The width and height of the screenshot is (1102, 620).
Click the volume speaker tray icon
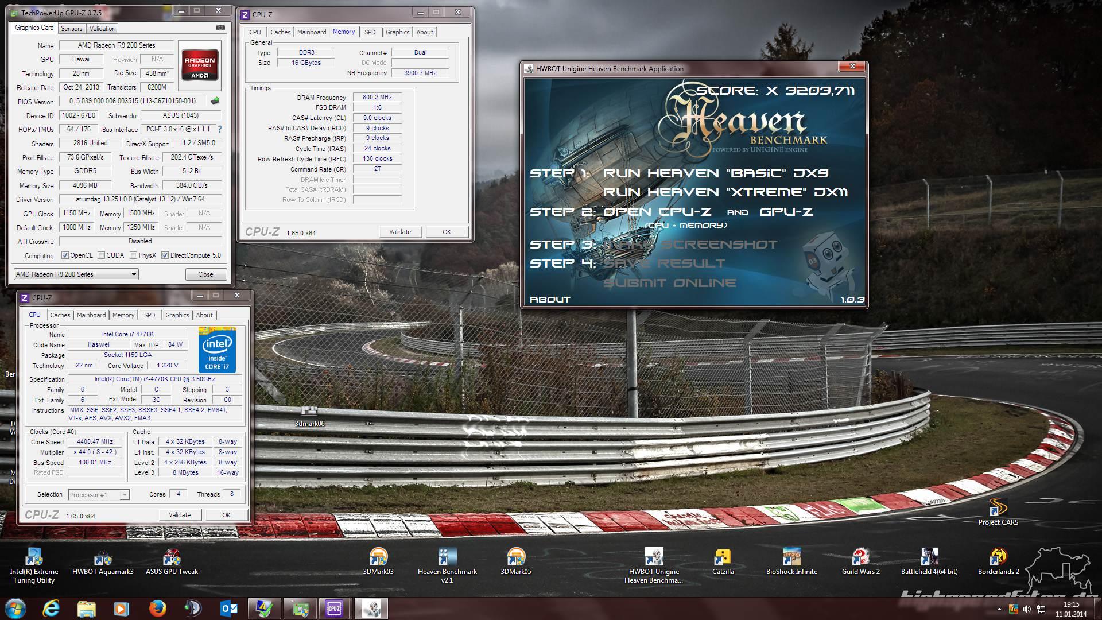[x=1027, y=609]
